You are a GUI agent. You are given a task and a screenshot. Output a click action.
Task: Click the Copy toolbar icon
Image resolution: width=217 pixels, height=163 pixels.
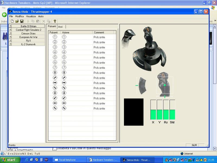point(33,21)
